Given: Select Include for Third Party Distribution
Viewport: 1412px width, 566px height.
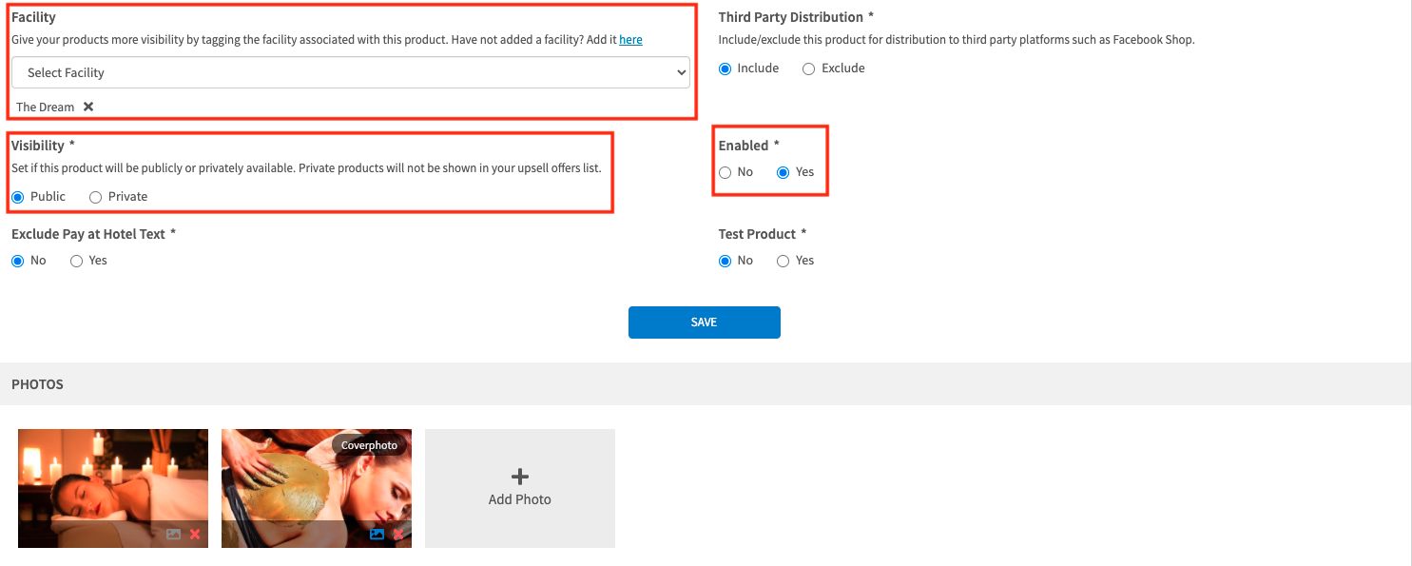Looking at the screenshot, I should click(x=725, y=68).
